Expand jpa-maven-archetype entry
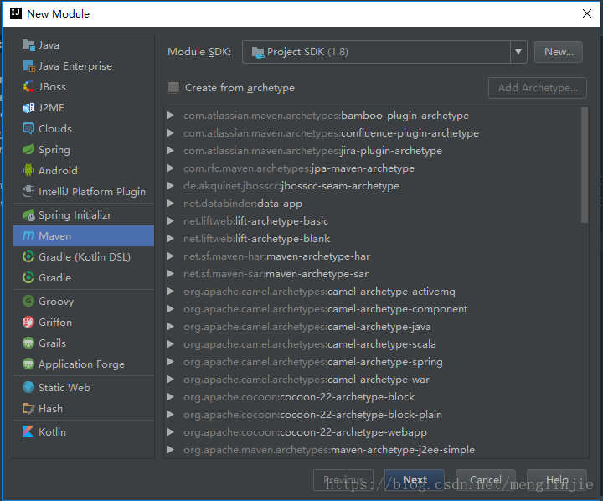This screenshot has width=603, height=501. coord(171,168)
